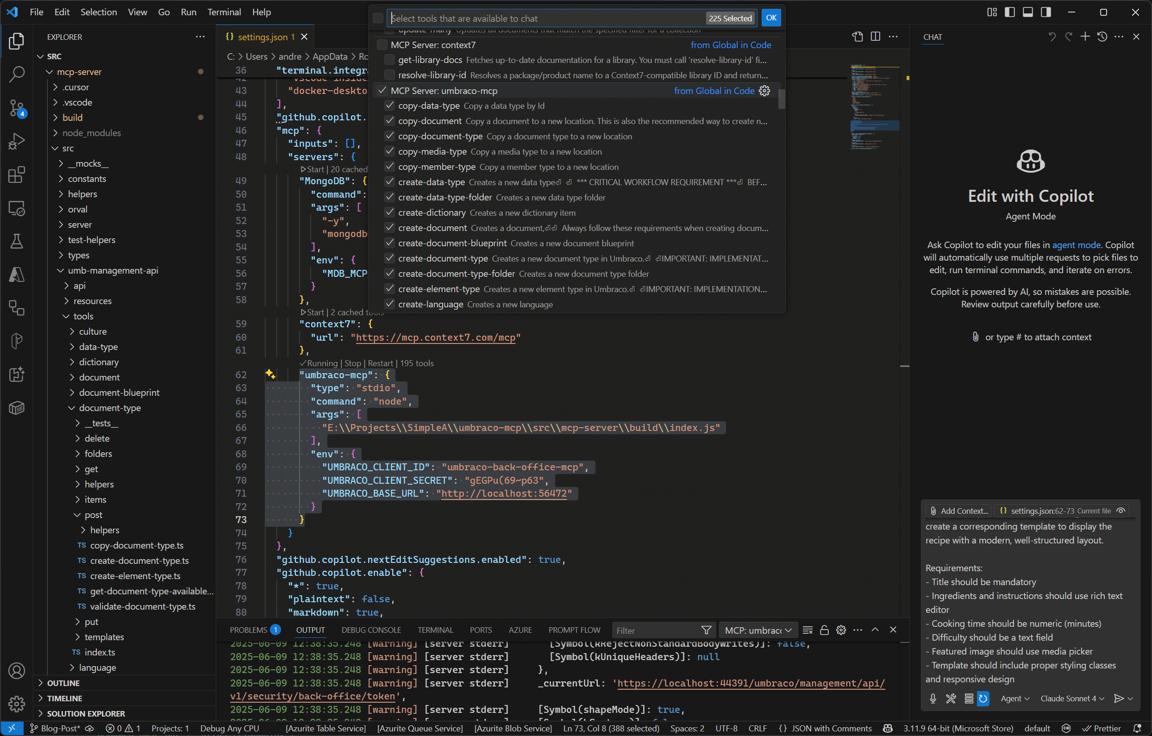Send the chat message
This screenshot has height=736, width=1152.
1119,699
